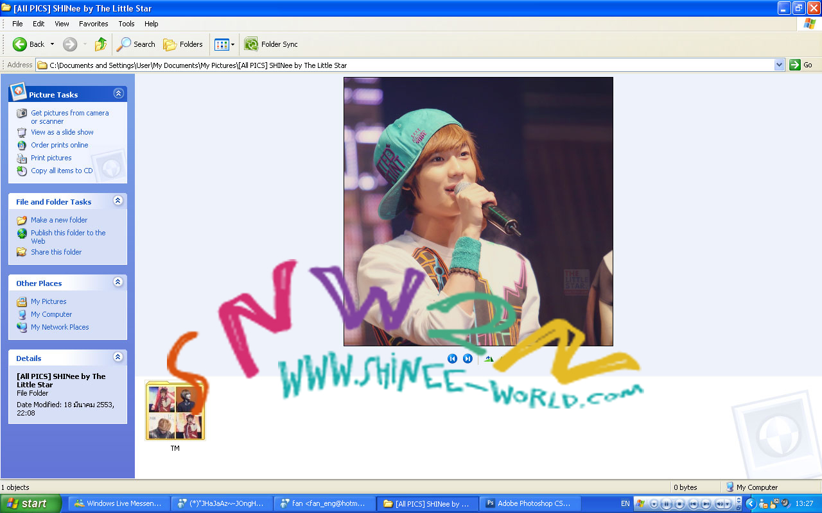The width and height of the screenshot is (822, 513).
Task: Open My Computer from Other Places
Action: pos(51,314)
